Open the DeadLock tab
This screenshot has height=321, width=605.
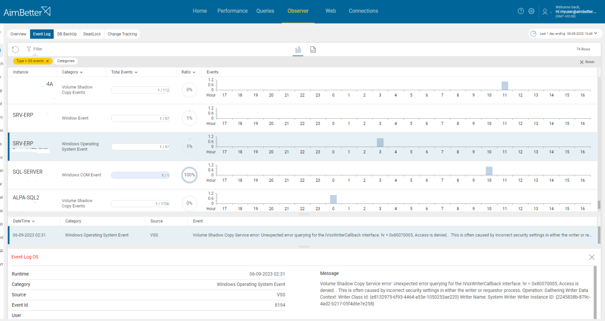pyautogui.click(x=92, y=34)
